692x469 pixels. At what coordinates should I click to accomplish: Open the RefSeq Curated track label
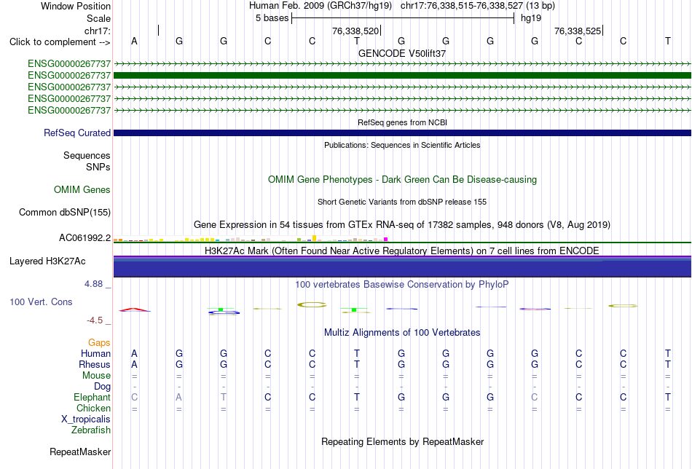[x=77, y=133]
